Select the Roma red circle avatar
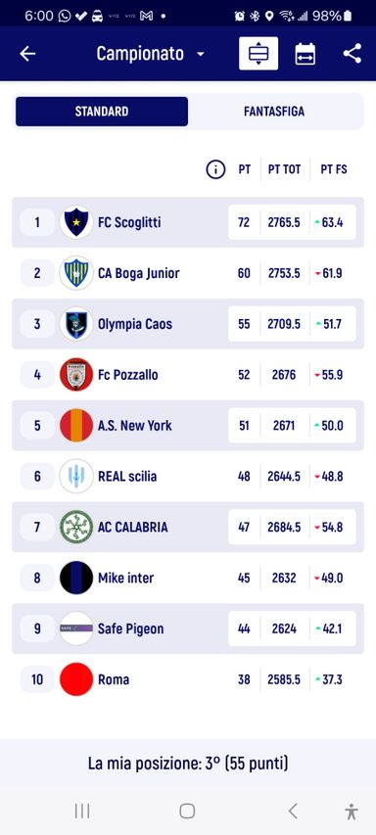This screenshot has width=376, height=835. (x=76, y=679)
